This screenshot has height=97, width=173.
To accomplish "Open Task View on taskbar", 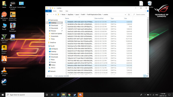I will click(52, 95).
